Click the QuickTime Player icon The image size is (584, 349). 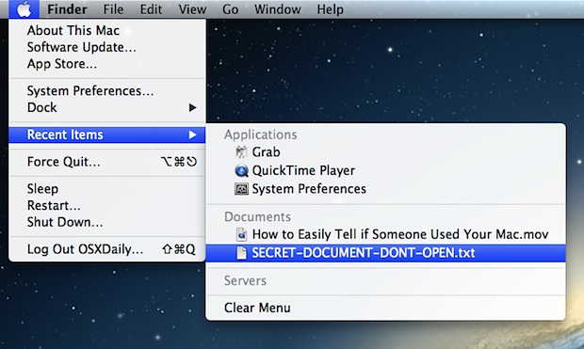pyautogui.click(x=241, y=170)
